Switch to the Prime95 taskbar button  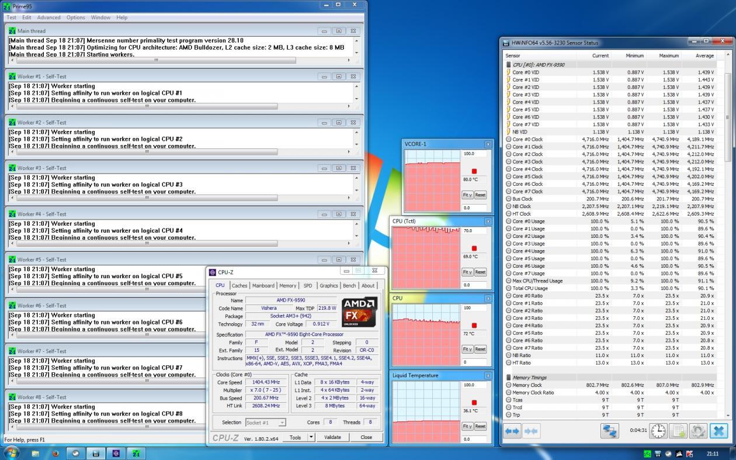point(136,453)
